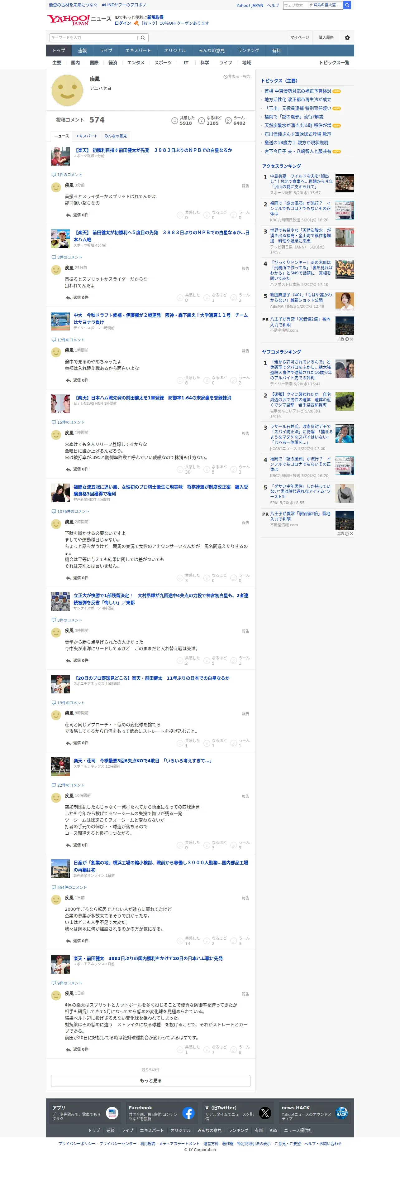Screen dimensions: 400x1201
Task: Click なるほど icon on the 10時間前 comment
Action: coord(207,845)
